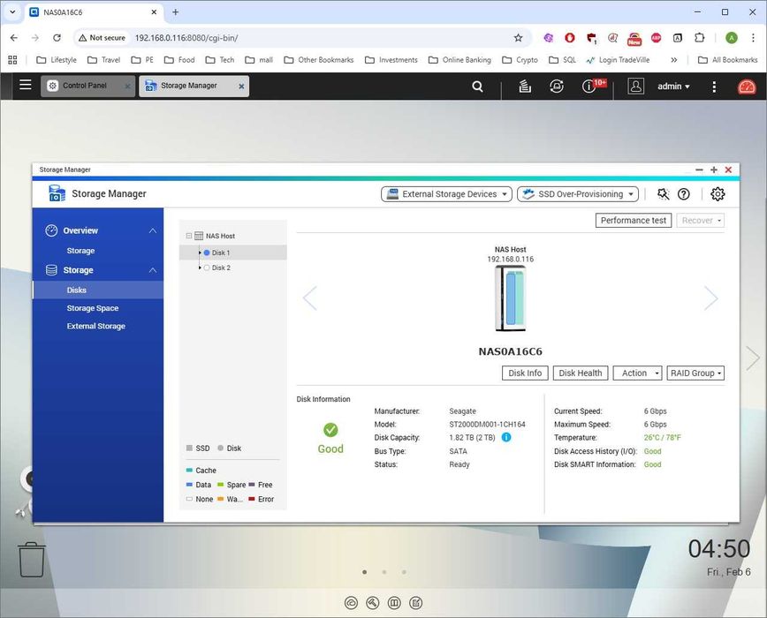Open the Chrome profile avatar

(x=732, y=38)
